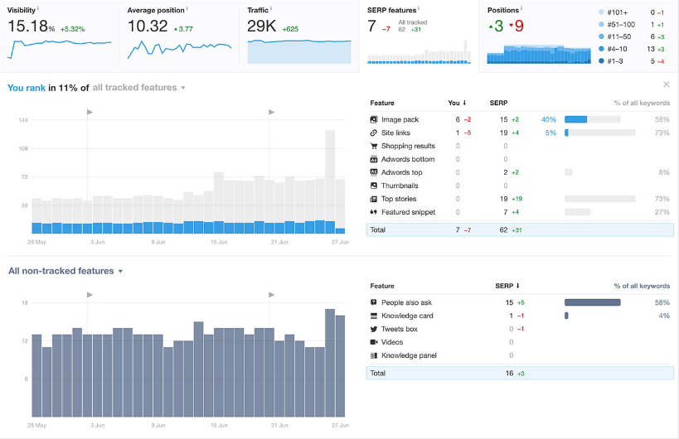Toggle the #101+ positions legend item
The height and width of the screenshot is (439, 679).
click(618, 12)
